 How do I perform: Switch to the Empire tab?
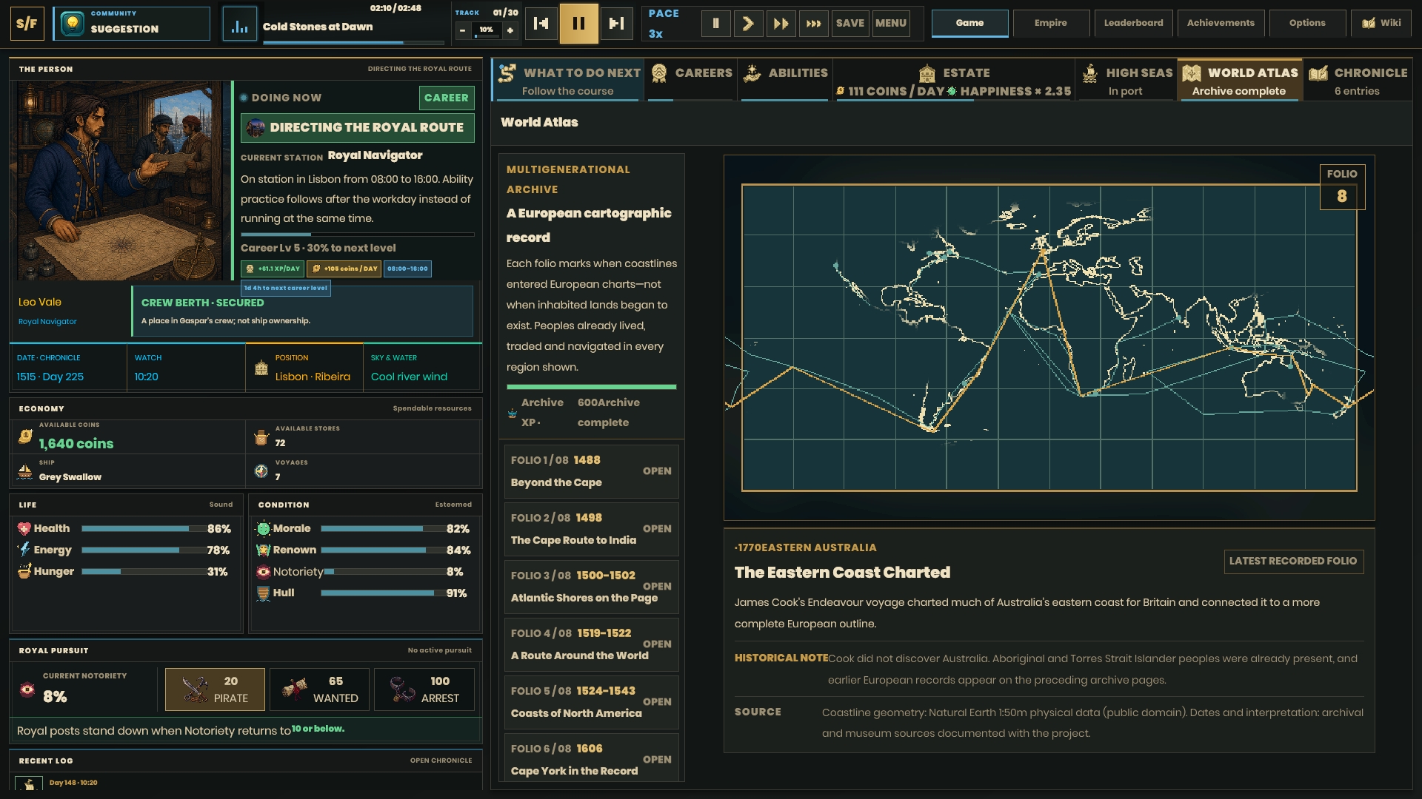pos(1051,23)
